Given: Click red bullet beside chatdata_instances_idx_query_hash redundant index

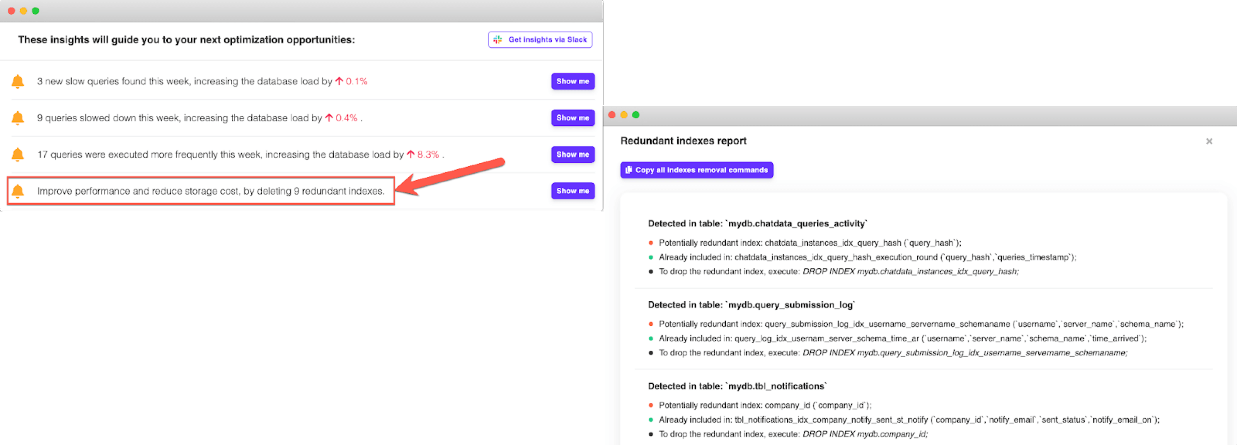Looking at the screenshot, I should (x=651, y=243).
